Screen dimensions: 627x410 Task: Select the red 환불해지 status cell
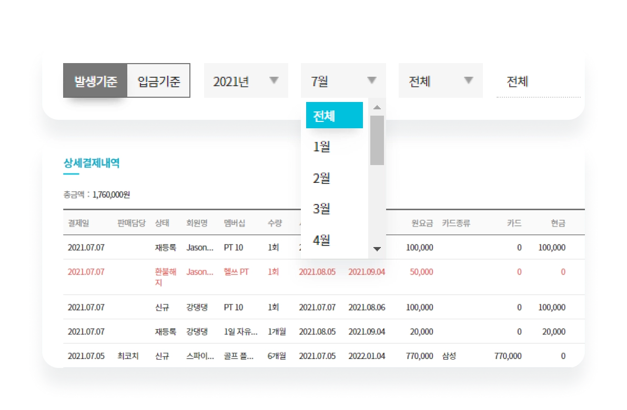click(166, 277)
